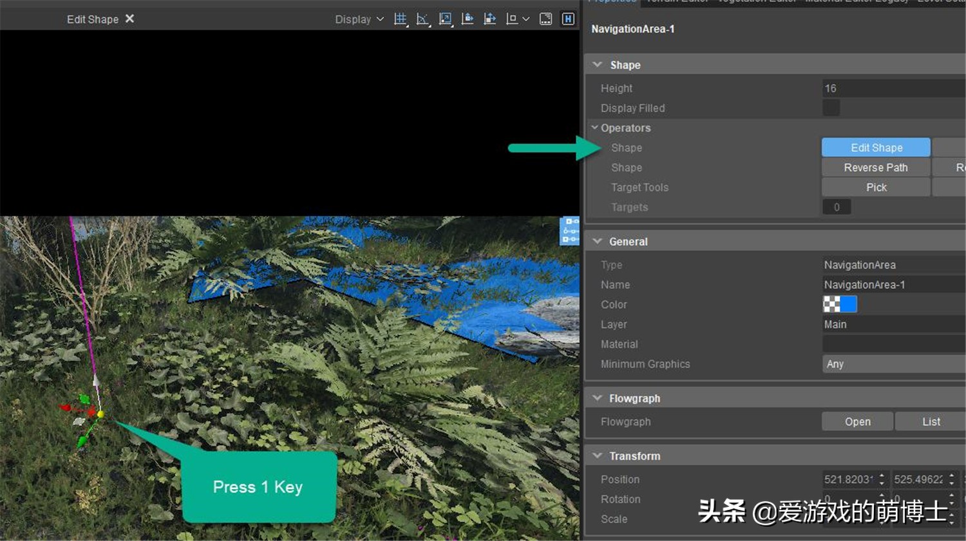Close the Edit Shape tool
The width and height of the screenshot is (966, 541).
(129, 19)
